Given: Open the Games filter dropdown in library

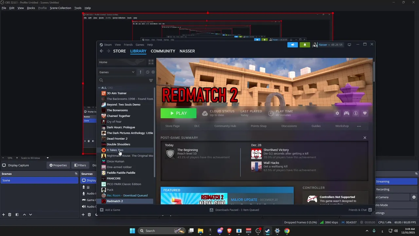Looking at the screenshot, I should pyautogui.click(x=117, y=72).
